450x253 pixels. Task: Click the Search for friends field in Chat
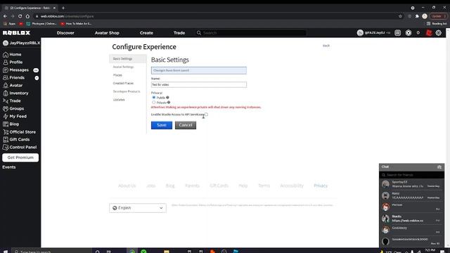(411, 175)
